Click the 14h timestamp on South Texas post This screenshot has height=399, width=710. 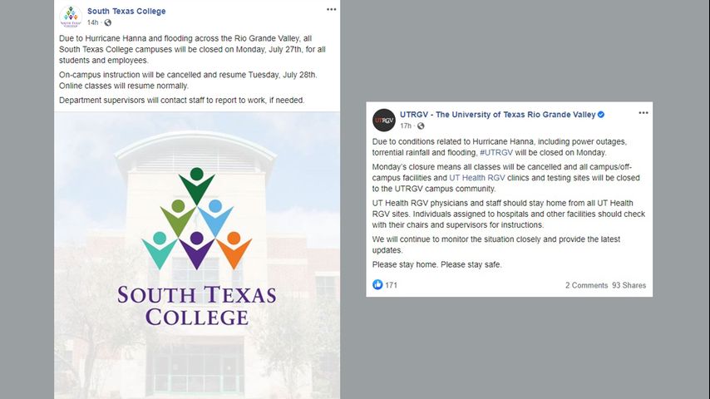92,22
